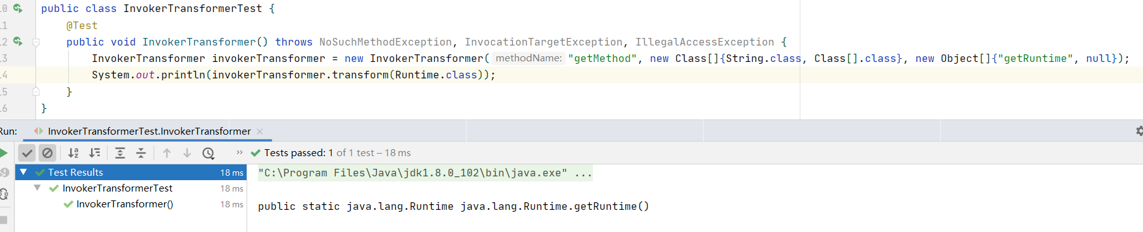Click IllegalAccessException in throws clause
1143x232 pixels.
[704, 42]
